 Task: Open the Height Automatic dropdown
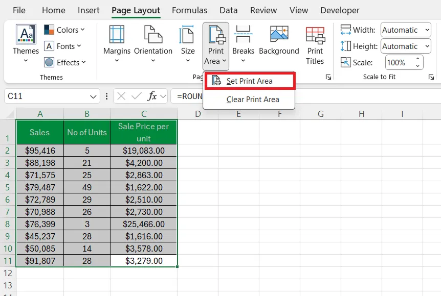(406, 46)
